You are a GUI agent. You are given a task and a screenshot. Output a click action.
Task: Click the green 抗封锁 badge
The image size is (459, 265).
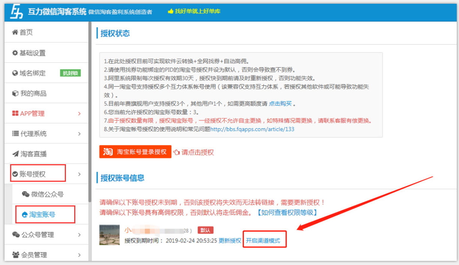(70, 73)
